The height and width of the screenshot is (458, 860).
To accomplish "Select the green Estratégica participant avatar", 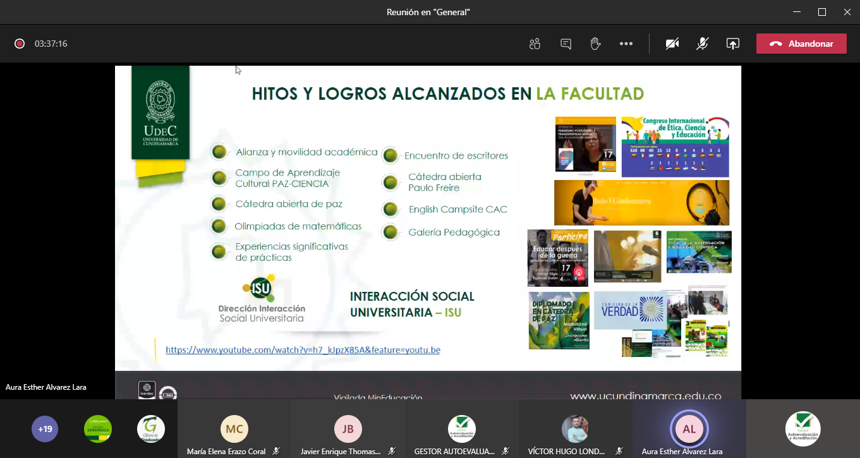I will pos(98,429).
